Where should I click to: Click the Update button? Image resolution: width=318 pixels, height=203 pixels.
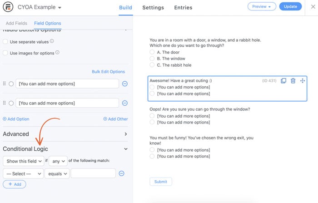(290, 7)
